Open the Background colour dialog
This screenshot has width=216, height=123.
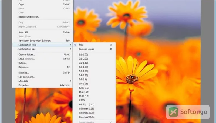pos(43,17)
